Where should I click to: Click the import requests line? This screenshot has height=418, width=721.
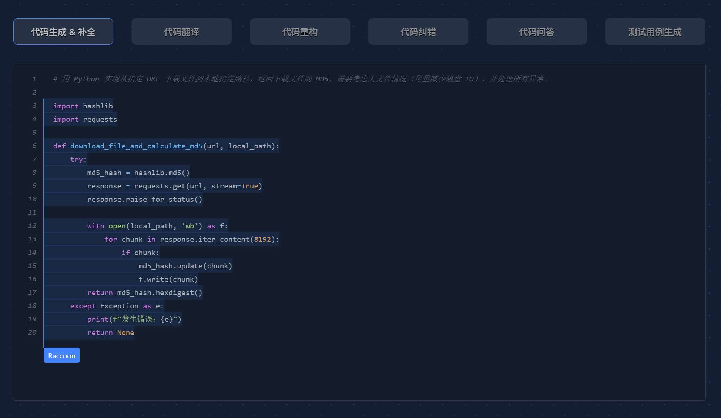(x=85, y=119)
